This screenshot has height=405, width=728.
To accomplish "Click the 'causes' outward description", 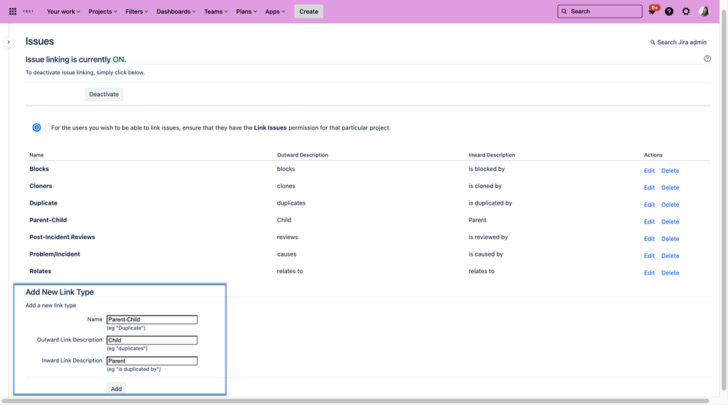I will (x=287, y=254).
